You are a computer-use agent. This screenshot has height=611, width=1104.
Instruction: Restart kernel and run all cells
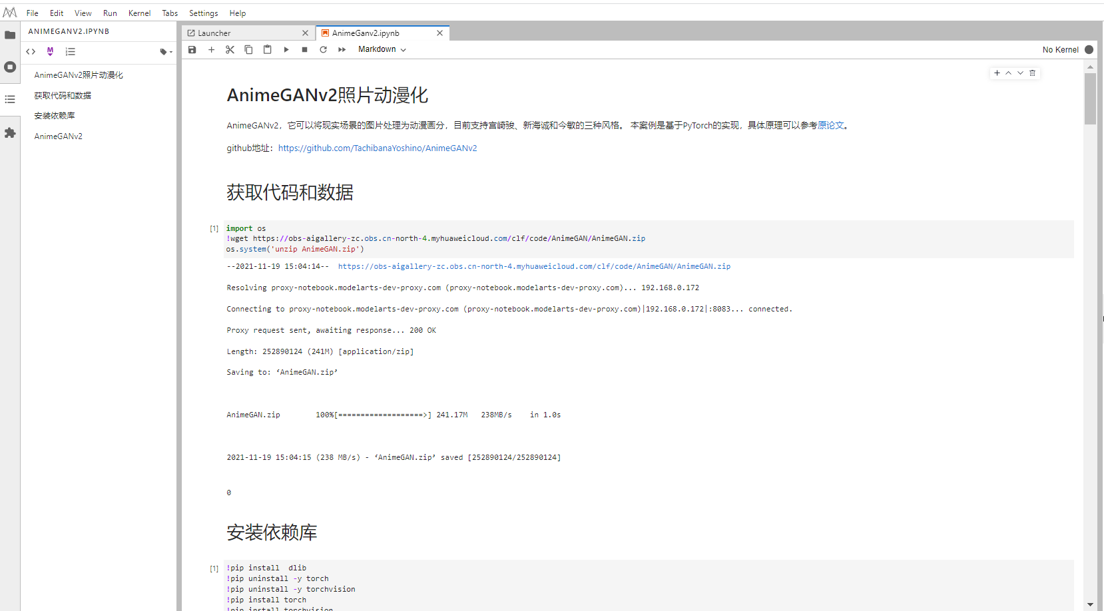pos(342,49)
